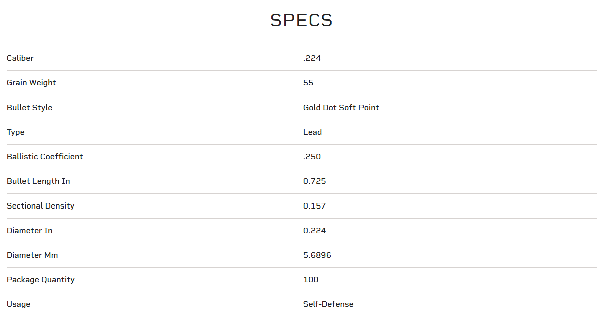The width and height of the screenshot is (604, 311).
Task: Click the Package Quantity label
Action: pos(40,280)
